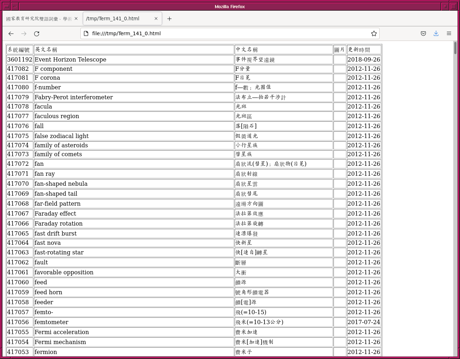Click the vertical scrollbar thumb
460x359 pixels.
[x=455, y=48]
